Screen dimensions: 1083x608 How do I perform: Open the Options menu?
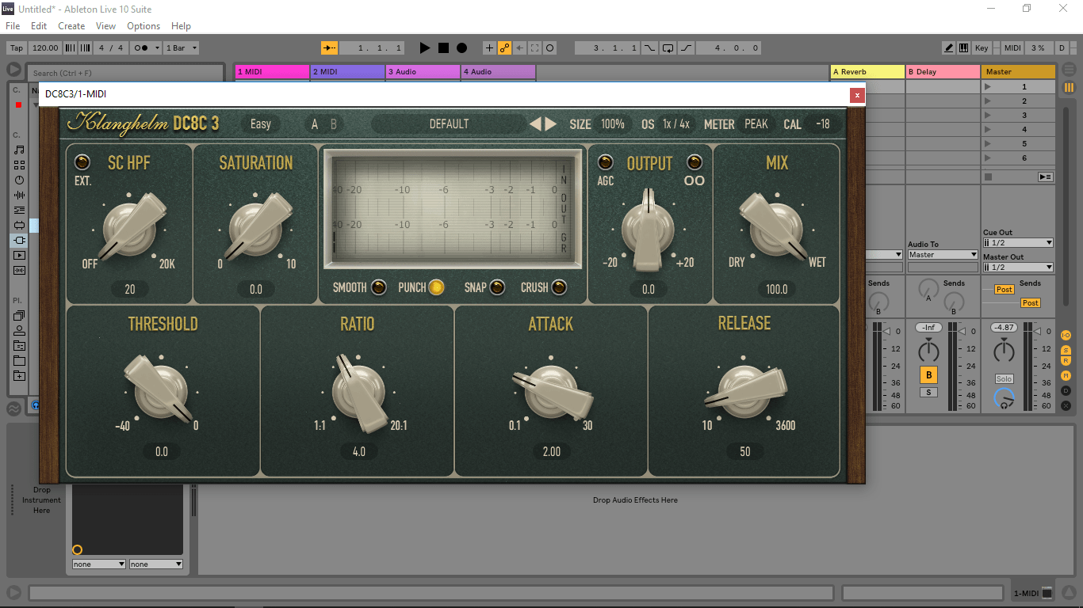pos(144,26)
